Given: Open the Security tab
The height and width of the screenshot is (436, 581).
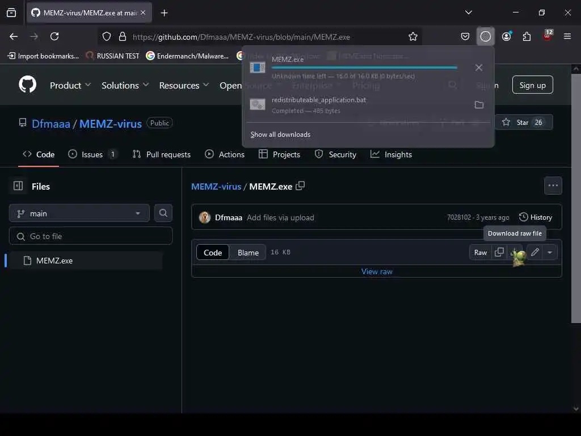Looking at the screenshot, I should tap(335, 154).
